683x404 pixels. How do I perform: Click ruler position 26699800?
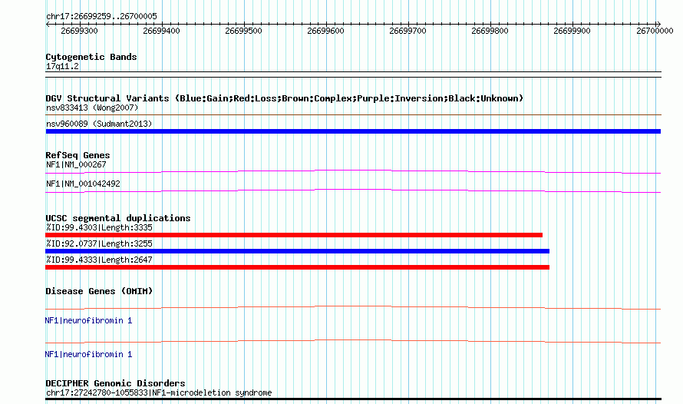[490, 31]
